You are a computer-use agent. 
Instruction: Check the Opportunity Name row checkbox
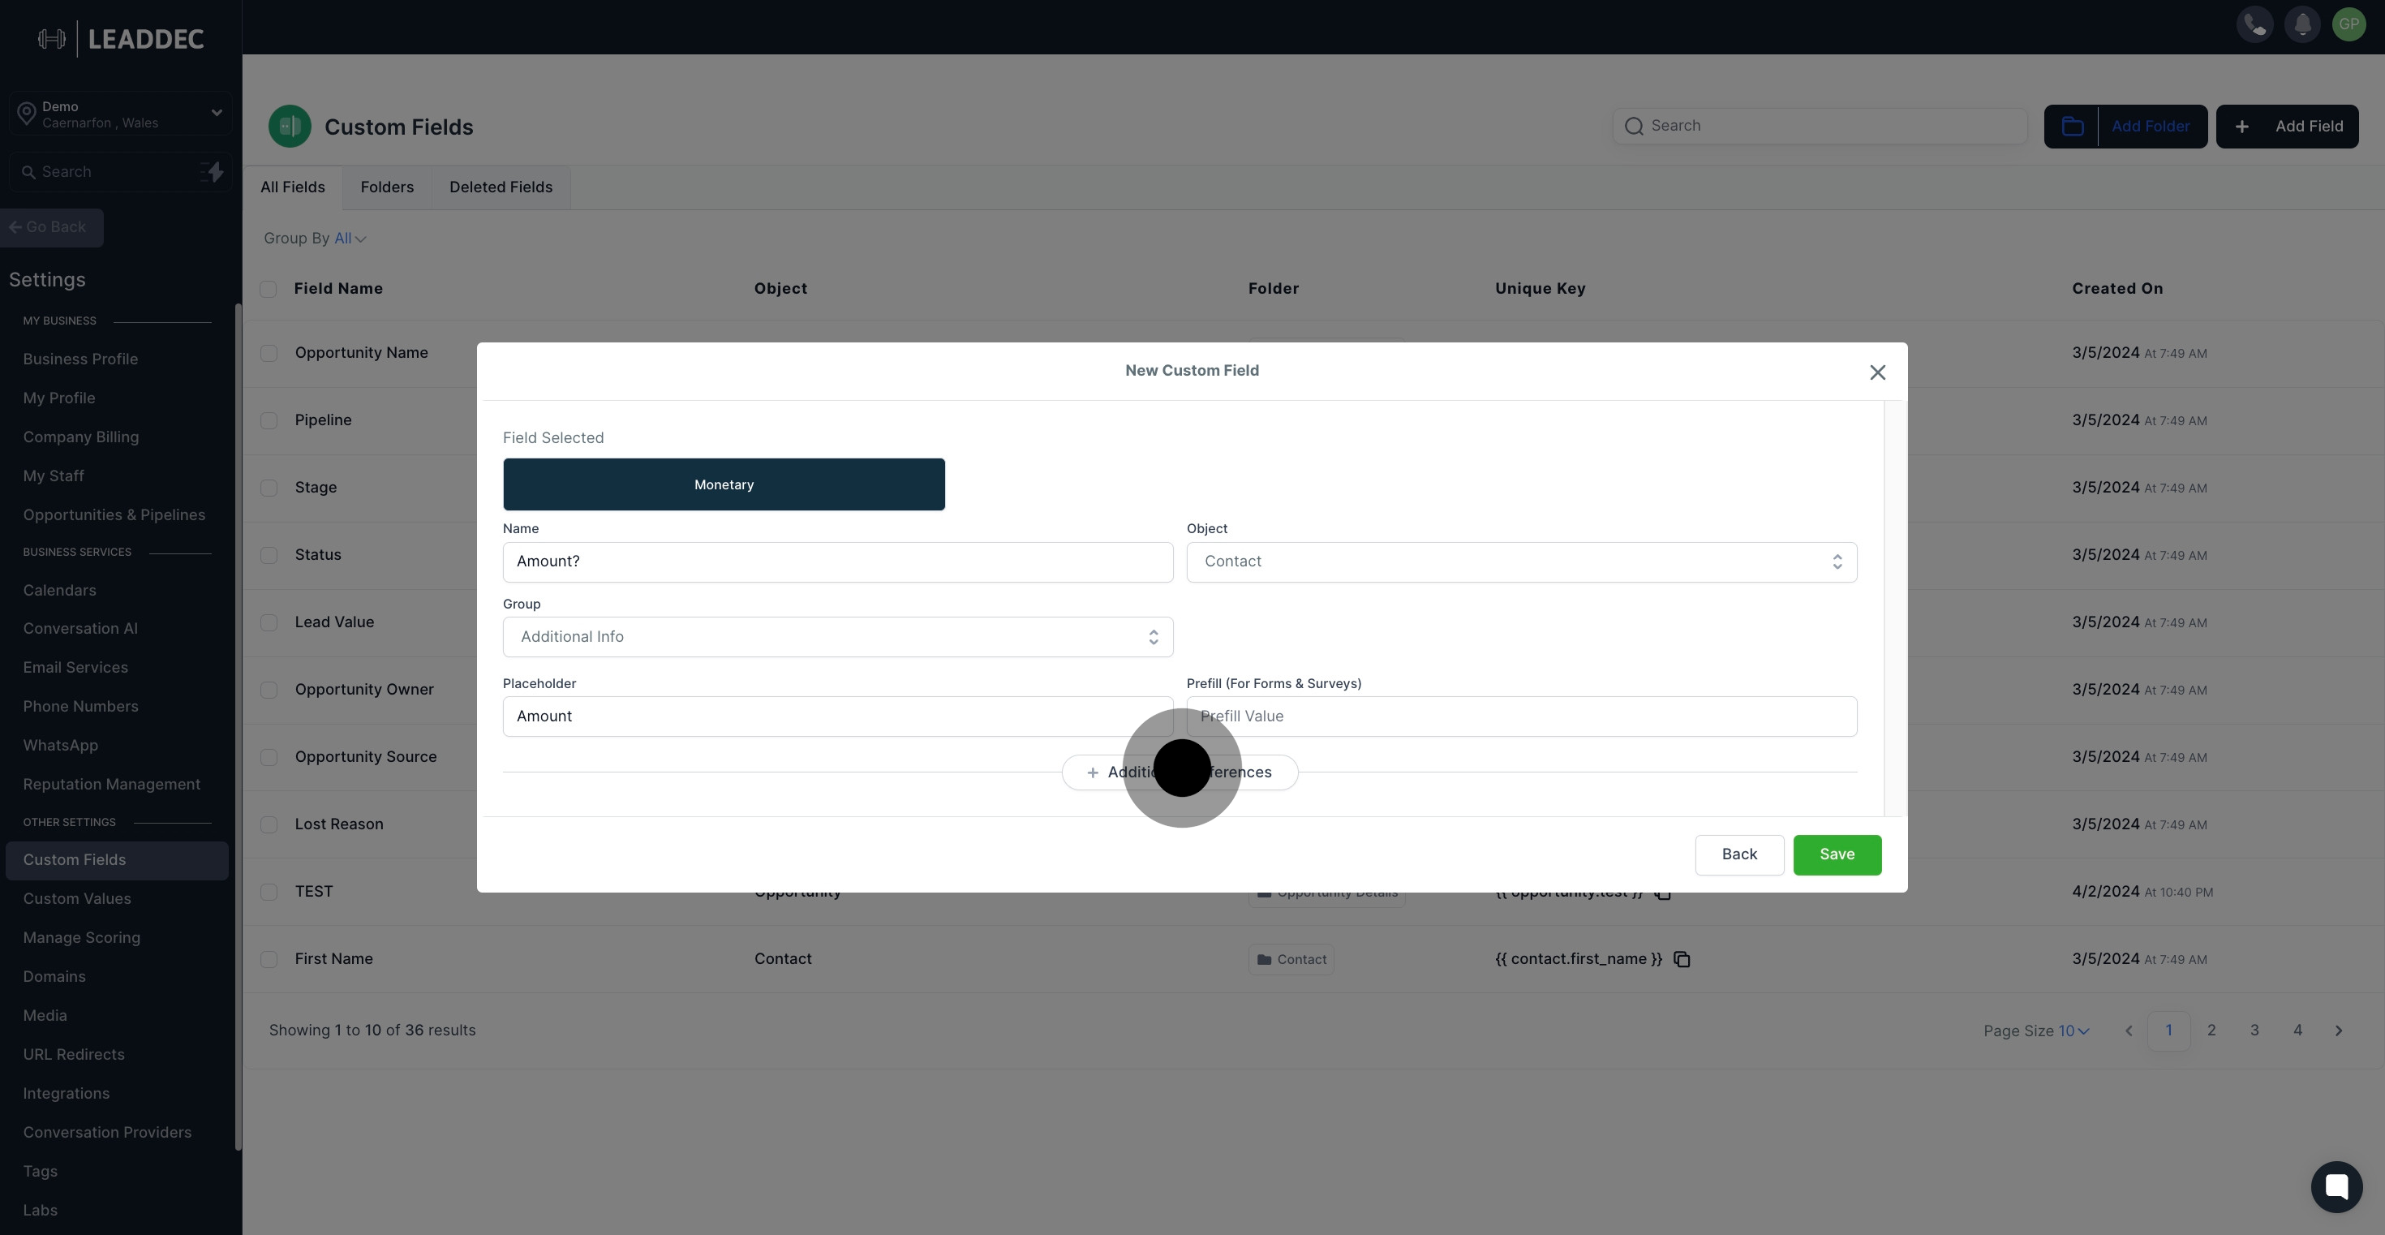(x=269, y=353)
